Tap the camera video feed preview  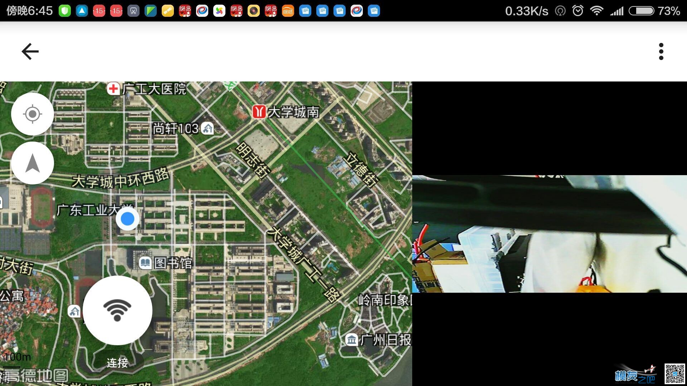(x=550, y=234)
